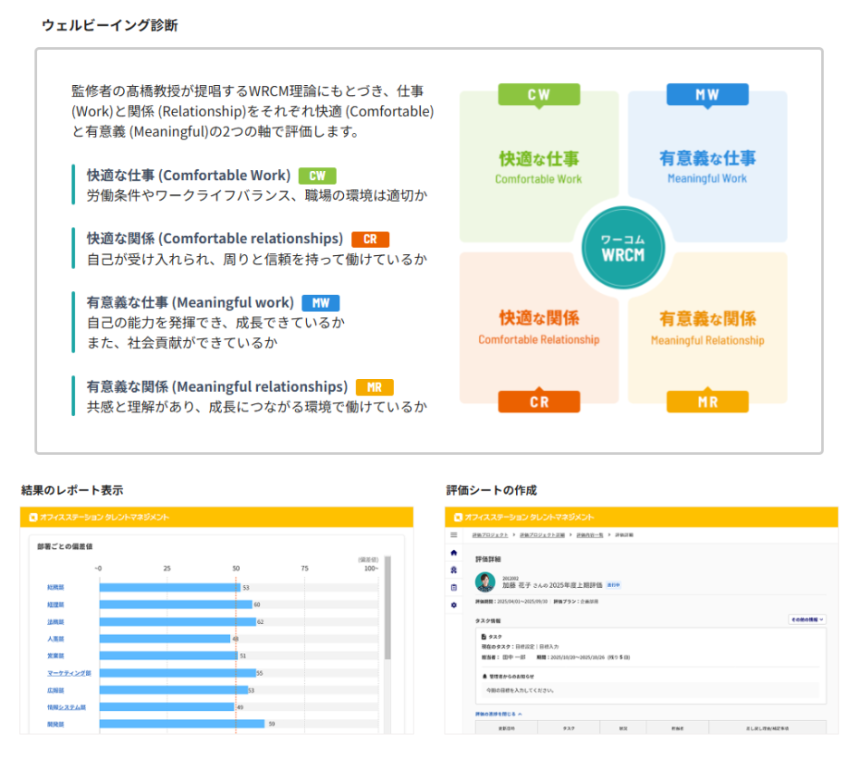Click 加藤花子's profile photo
This screenshot has height=758, width=860.
485,581
